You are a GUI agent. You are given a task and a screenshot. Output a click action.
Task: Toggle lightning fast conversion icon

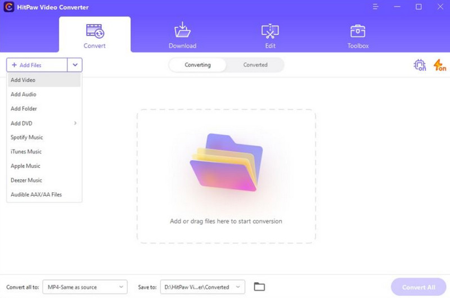[x=440, y=65]
